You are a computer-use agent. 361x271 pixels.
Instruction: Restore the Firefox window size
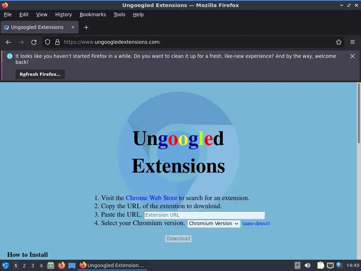click(x=349, y=5)
